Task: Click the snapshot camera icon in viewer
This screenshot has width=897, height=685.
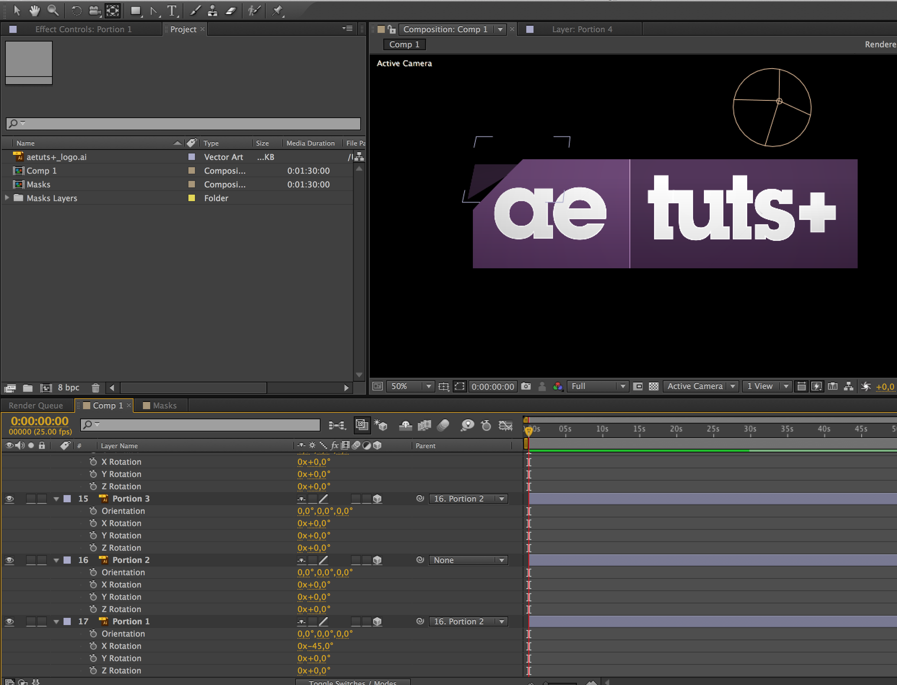Action: [526, 386]
